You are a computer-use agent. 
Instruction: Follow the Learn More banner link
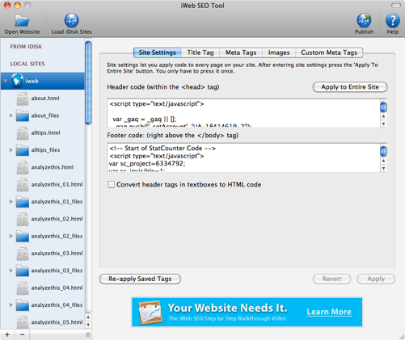coord(329,312)
